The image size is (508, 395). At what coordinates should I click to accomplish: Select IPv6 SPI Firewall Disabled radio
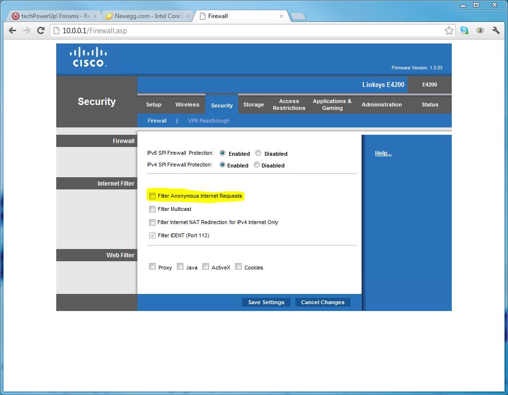(258, 153)
